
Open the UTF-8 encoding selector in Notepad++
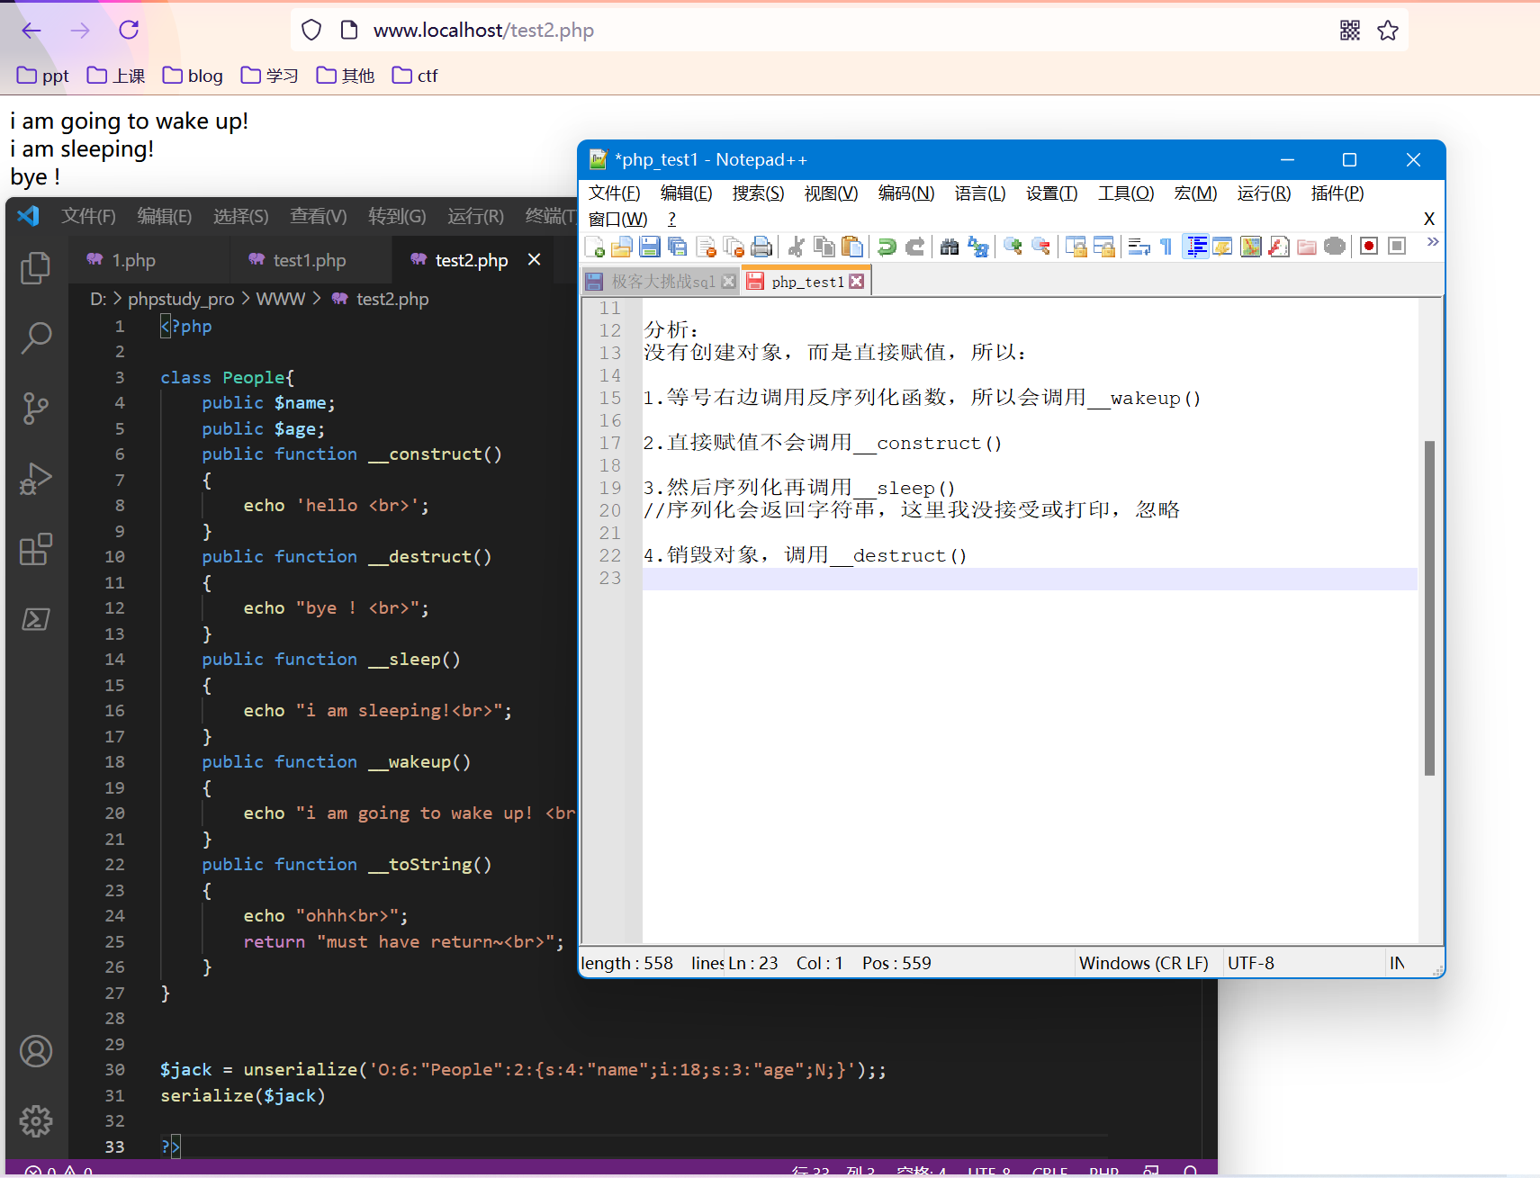coord(1251,963)
